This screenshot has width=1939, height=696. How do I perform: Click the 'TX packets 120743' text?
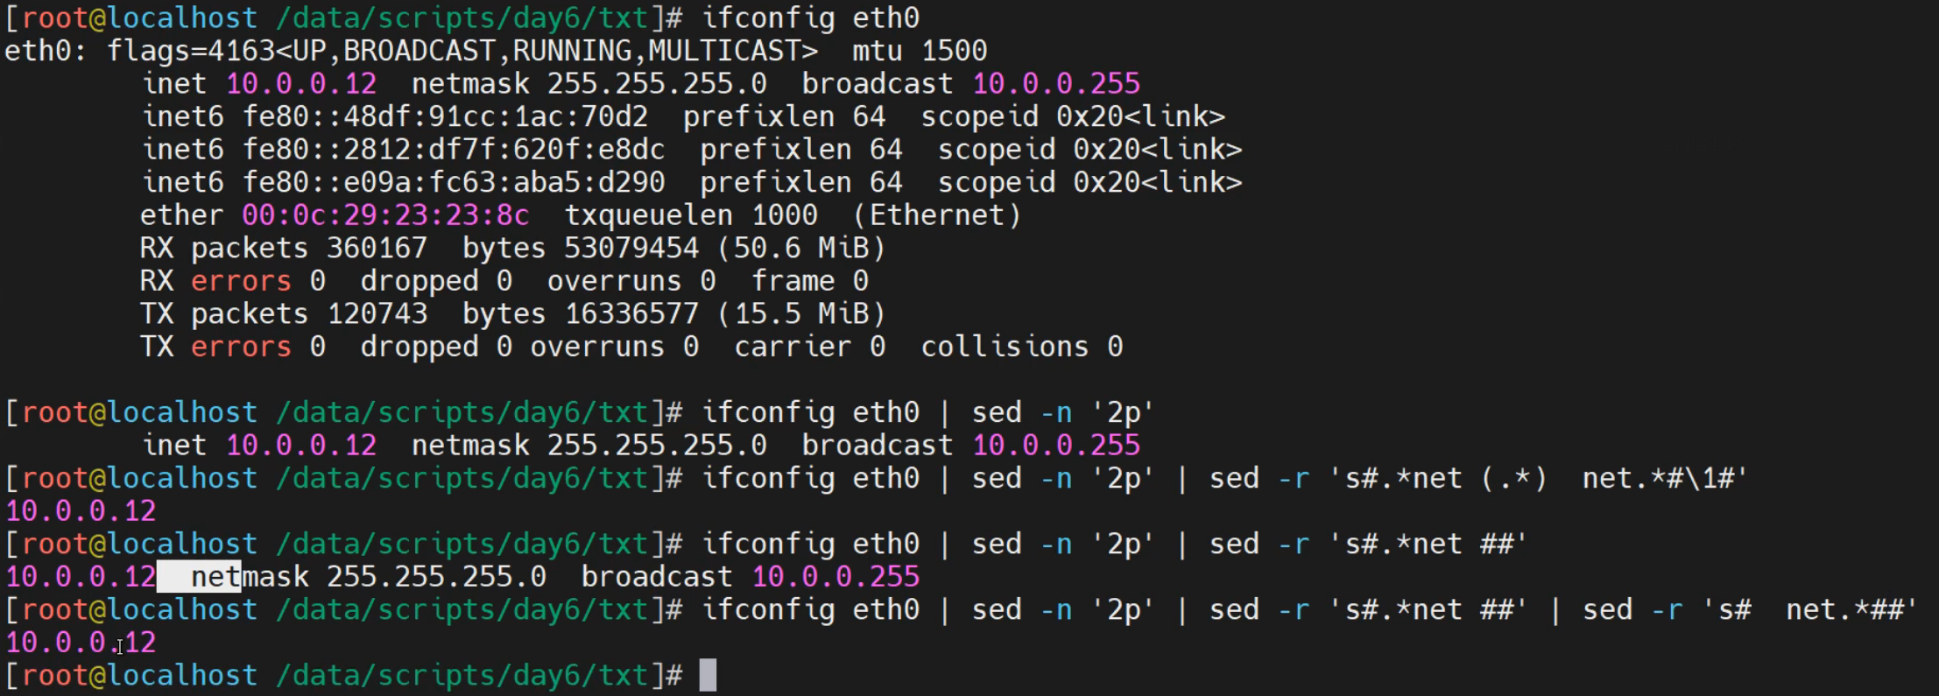[283, 314]
